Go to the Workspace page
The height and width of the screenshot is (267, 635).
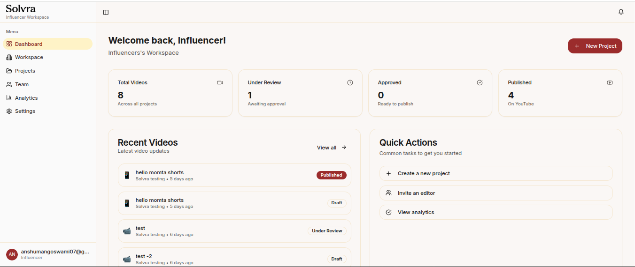click(29, 57)
